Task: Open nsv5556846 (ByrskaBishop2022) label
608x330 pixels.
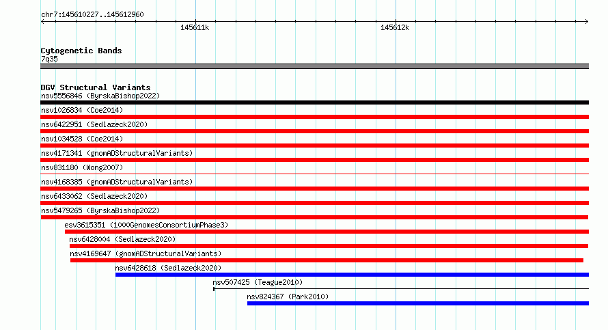Action: (x=100, y=96)
